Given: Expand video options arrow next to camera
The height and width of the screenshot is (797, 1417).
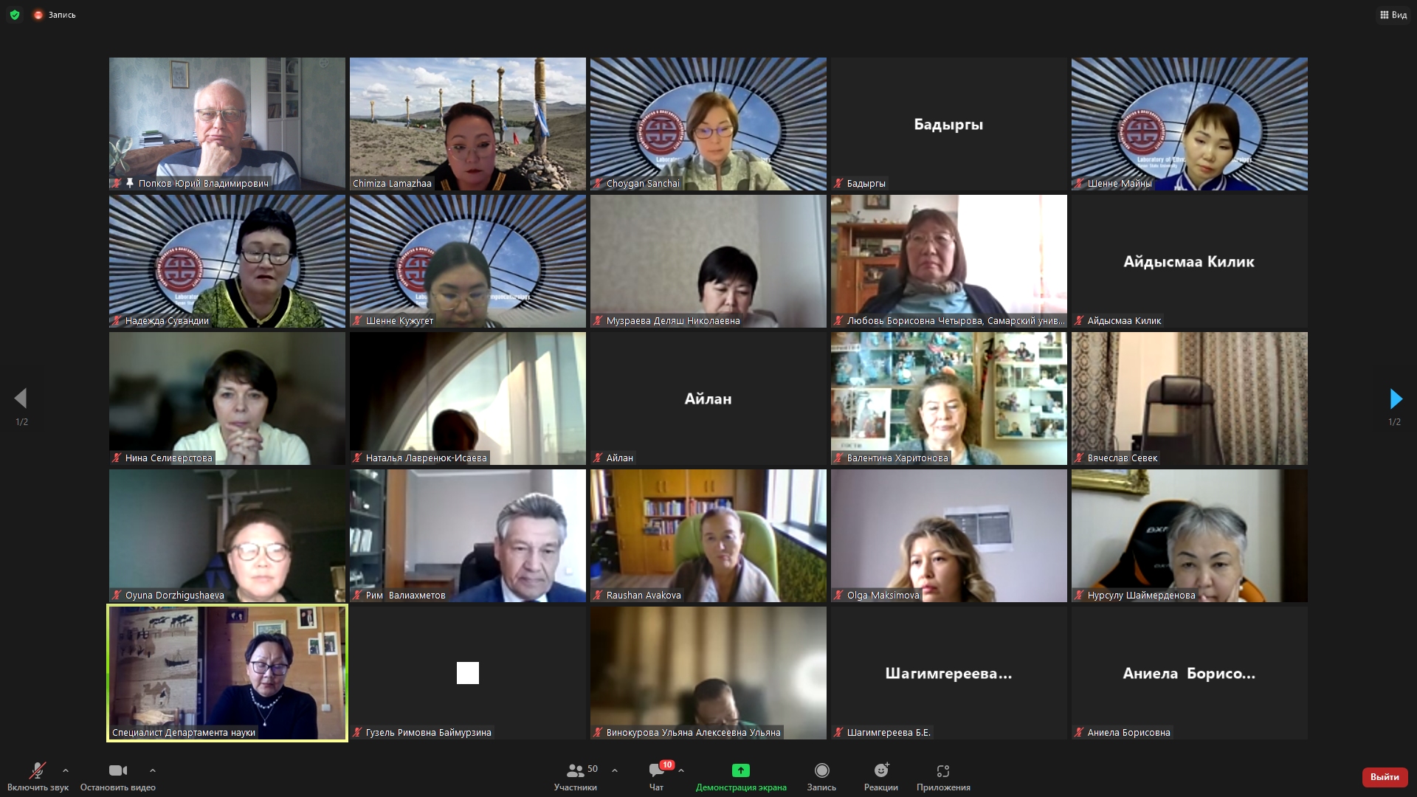Looking at the screenshot, I should pyautogui.click(x=153, y=770).
